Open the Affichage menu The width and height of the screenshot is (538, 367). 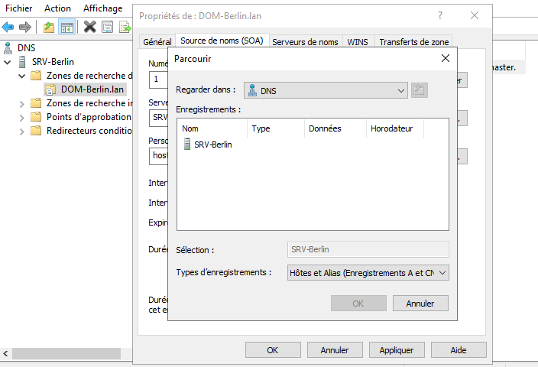coord(102,8)
